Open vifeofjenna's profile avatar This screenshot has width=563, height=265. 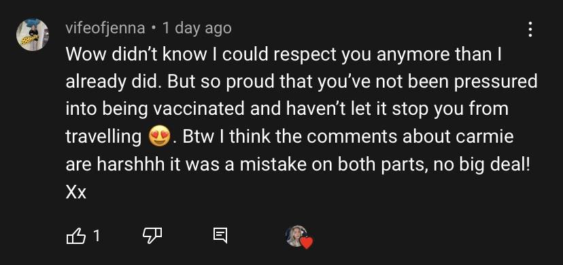click(x=33, y=35)
